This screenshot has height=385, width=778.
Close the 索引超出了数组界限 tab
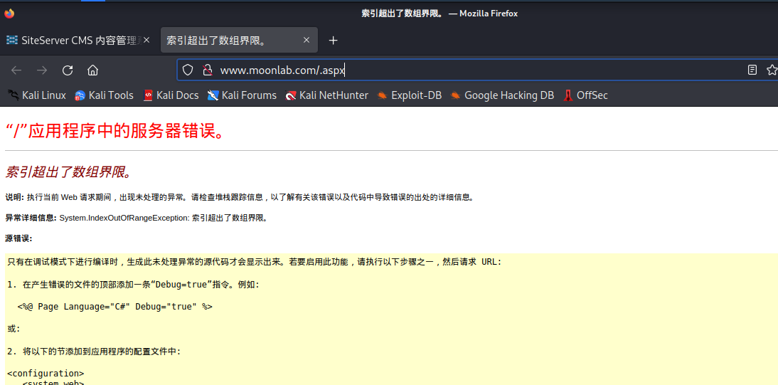tap(307, 41)
